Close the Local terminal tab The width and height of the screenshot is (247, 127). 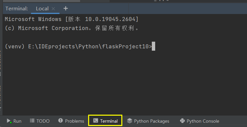53,9
